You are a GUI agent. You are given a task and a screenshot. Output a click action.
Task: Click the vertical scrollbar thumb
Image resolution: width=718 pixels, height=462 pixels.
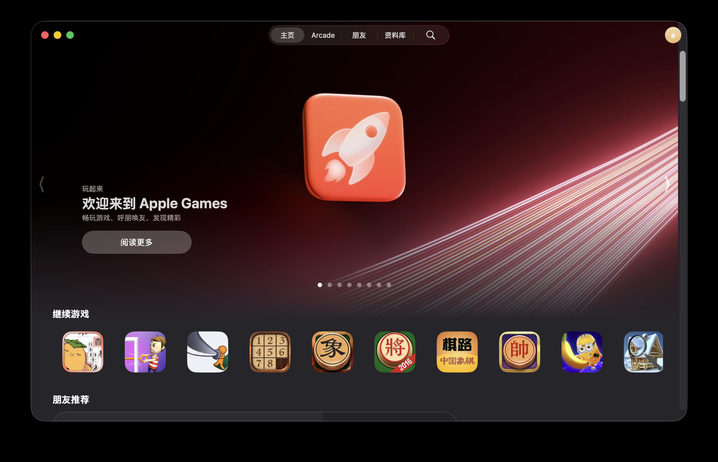pyautogui.click(x=683, y=76)
